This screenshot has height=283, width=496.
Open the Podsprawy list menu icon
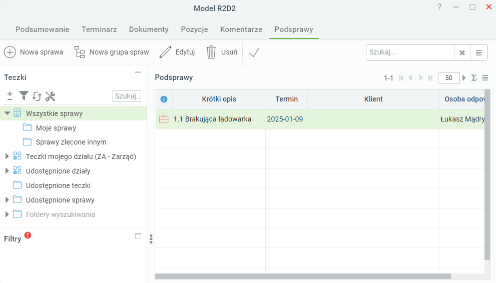point(485,77)
